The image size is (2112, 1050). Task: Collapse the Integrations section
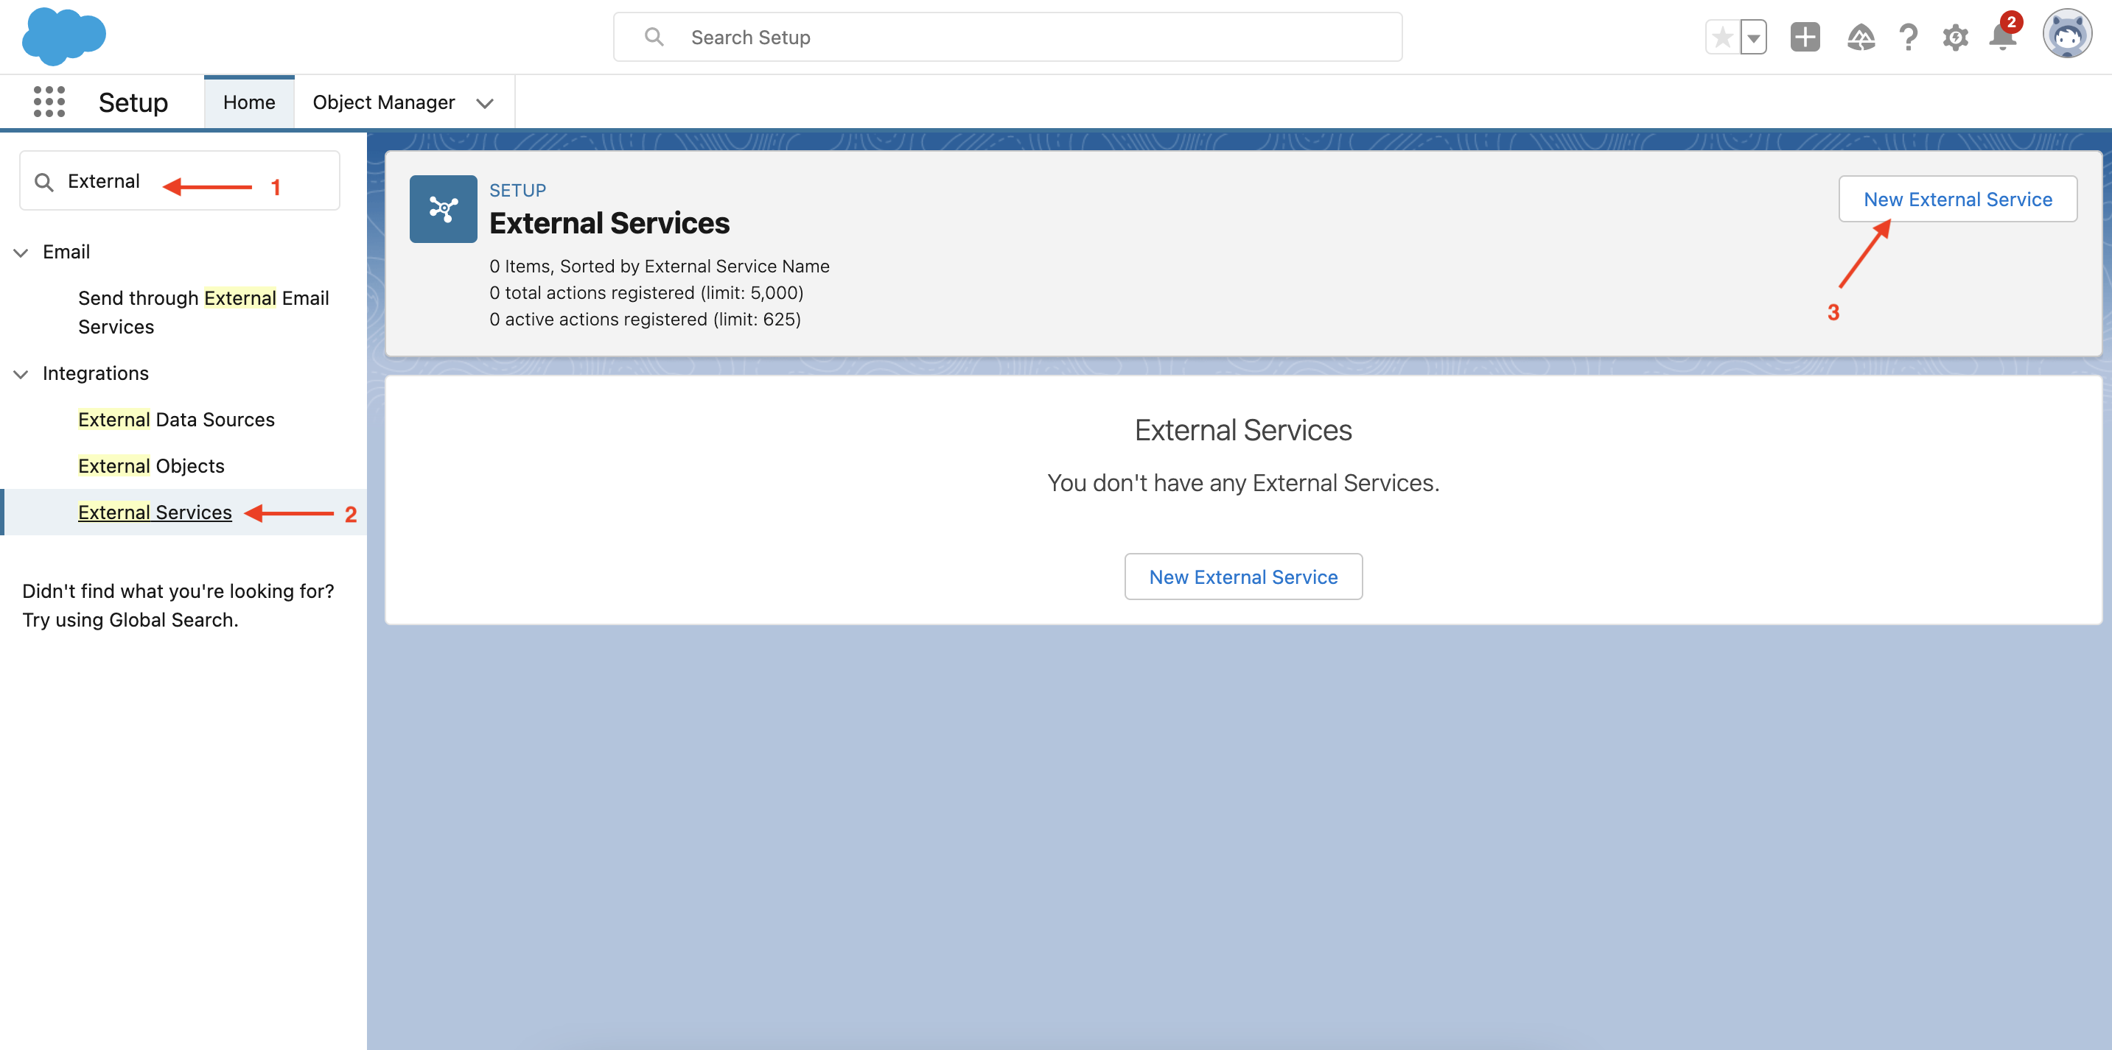pos(21,374)
